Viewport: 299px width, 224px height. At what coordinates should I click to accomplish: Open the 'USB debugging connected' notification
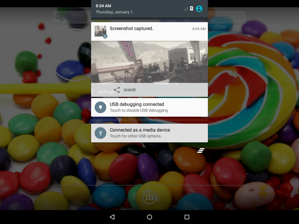(x=150, y=107)
